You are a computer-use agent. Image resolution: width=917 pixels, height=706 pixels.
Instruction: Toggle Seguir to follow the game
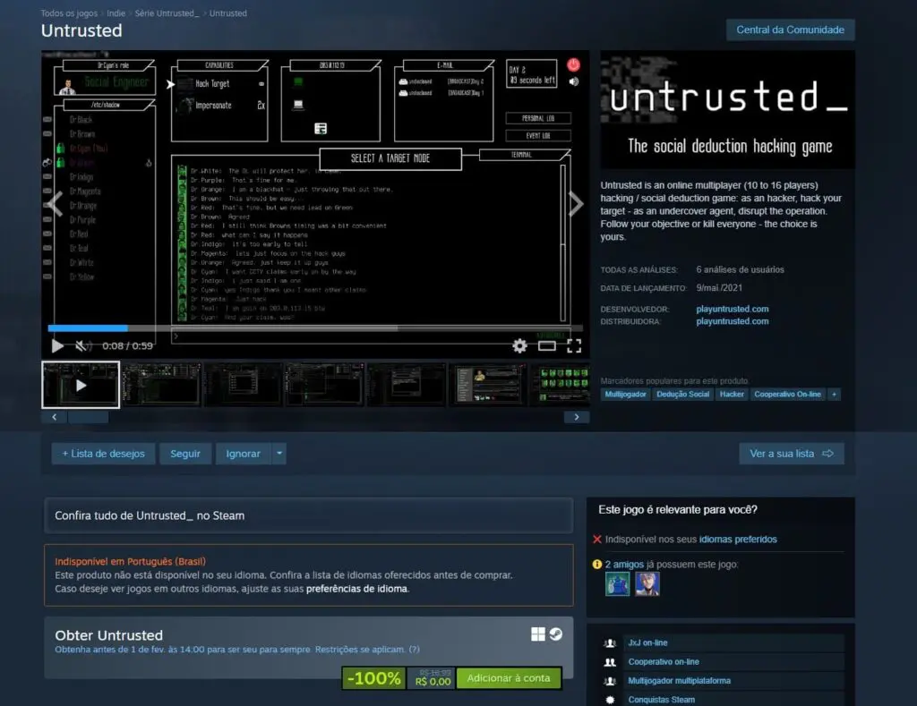click(185, 454)
